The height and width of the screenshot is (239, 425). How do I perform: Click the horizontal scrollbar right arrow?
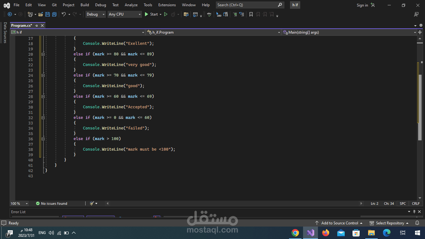coord(361,204)
